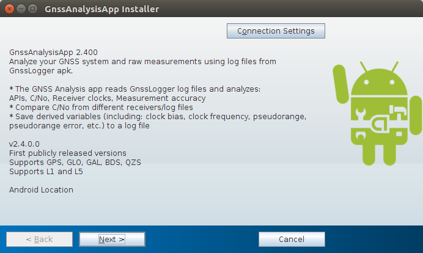Click the 'First publicly released versions' line
The image size is (423, 253).
[x=67, y=153]
